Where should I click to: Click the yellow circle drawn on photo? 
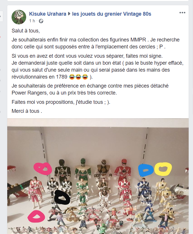163,169
